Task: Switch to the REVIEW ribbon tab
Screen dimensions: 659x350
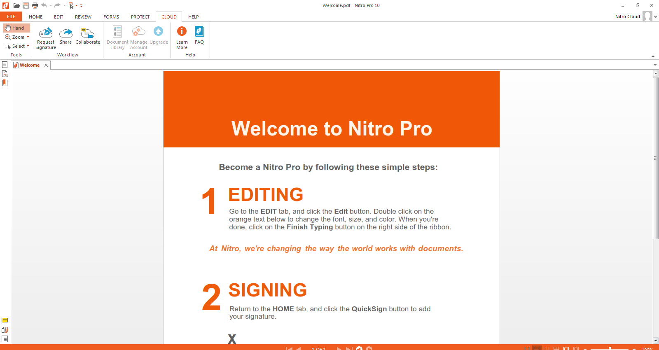Action: click(x=83, y=17)
